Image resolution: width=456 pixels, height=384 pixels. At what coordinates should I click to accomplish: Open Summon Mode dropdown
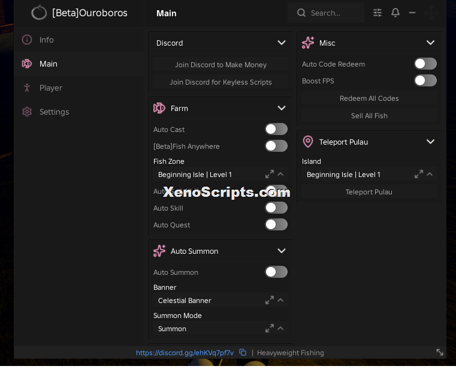[x=221, y=328]
